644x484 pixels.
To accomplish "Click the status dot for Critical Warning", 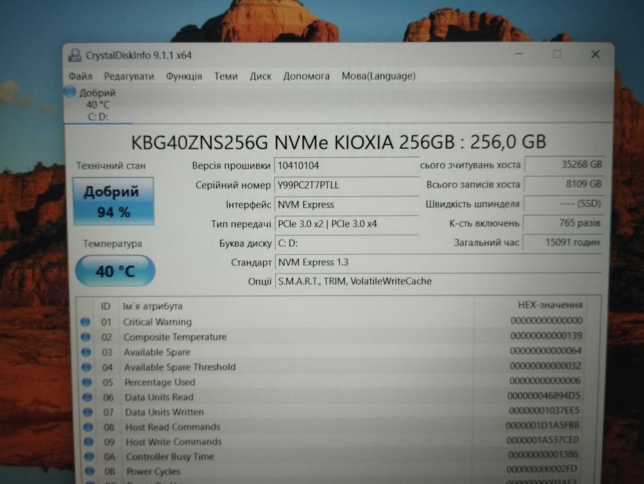I will click(85, 322).
